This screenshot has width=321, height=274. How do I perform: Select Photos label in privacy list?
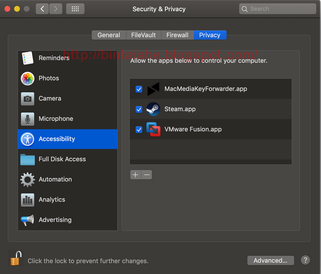(49, 78)
